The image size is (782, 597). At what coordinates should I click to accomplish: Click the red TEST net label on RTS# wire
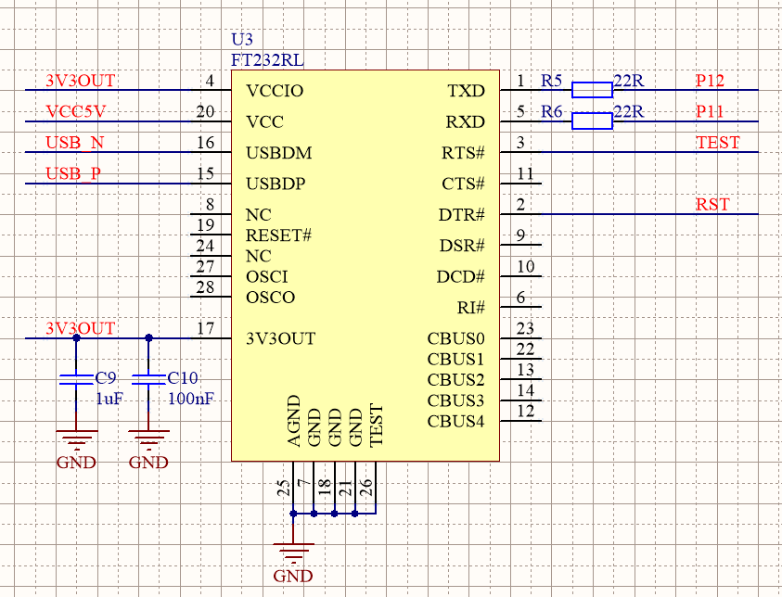718,143
